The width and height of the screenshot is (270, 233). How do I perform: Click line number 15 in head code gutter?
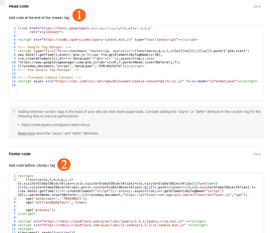pos(14,81)
